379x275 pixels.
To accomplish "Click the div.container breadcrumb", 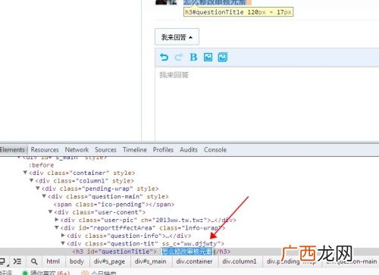I will coord(194,261).
